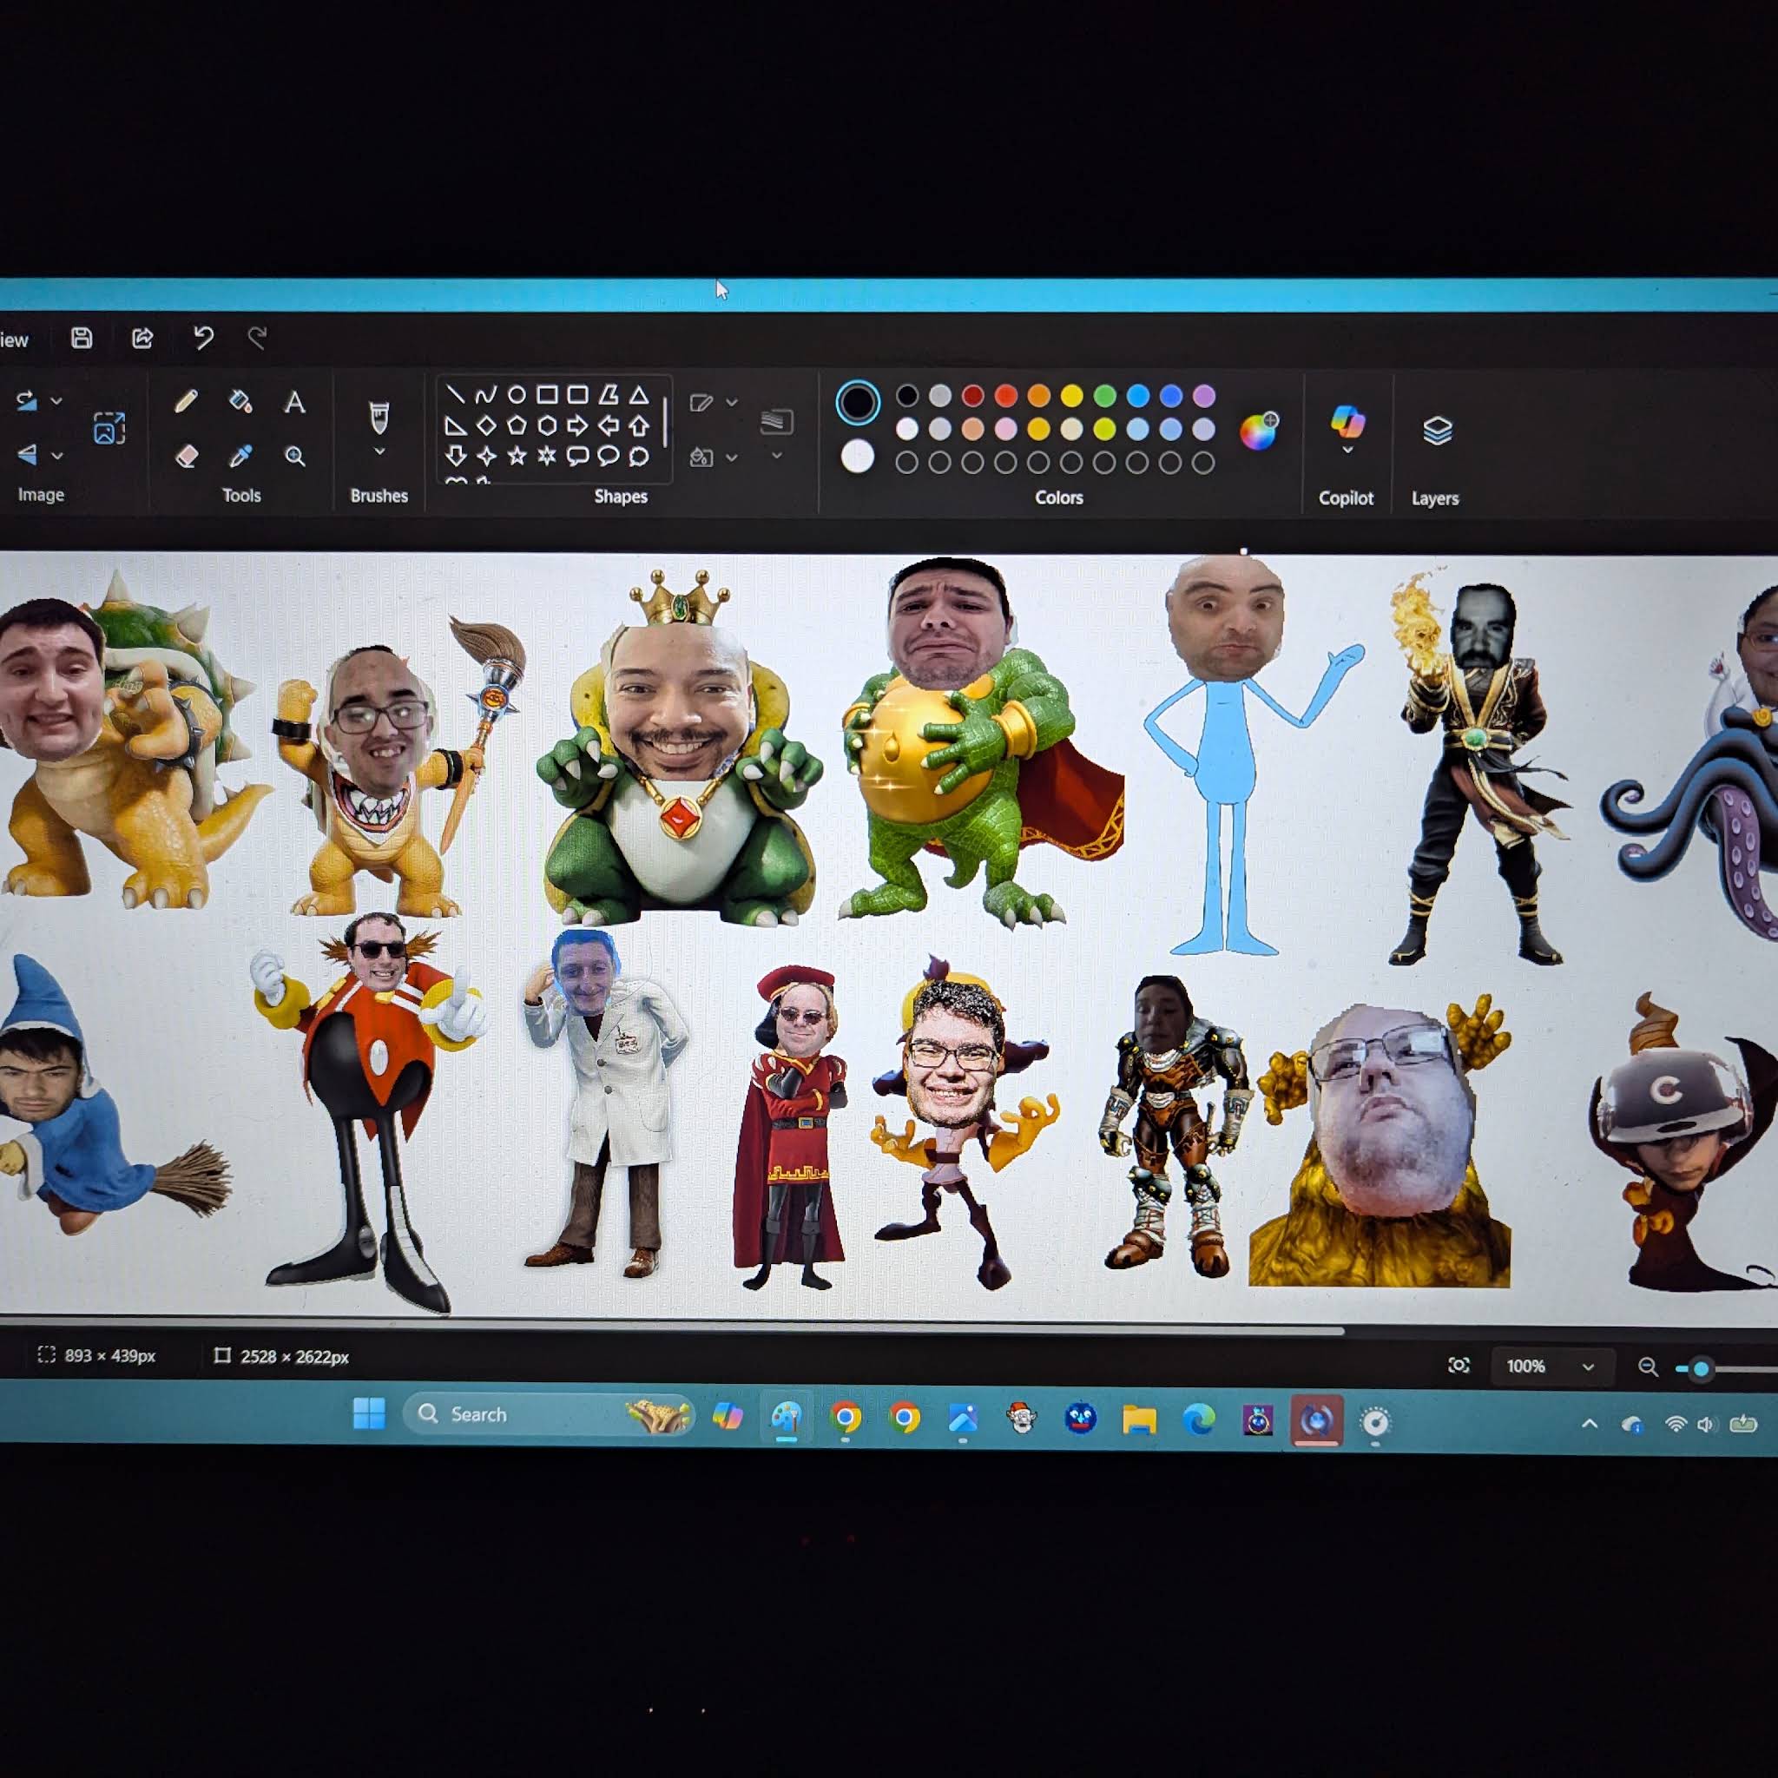Pick the green color swatch
1778x1778 pixels.
pos(1105,396)
